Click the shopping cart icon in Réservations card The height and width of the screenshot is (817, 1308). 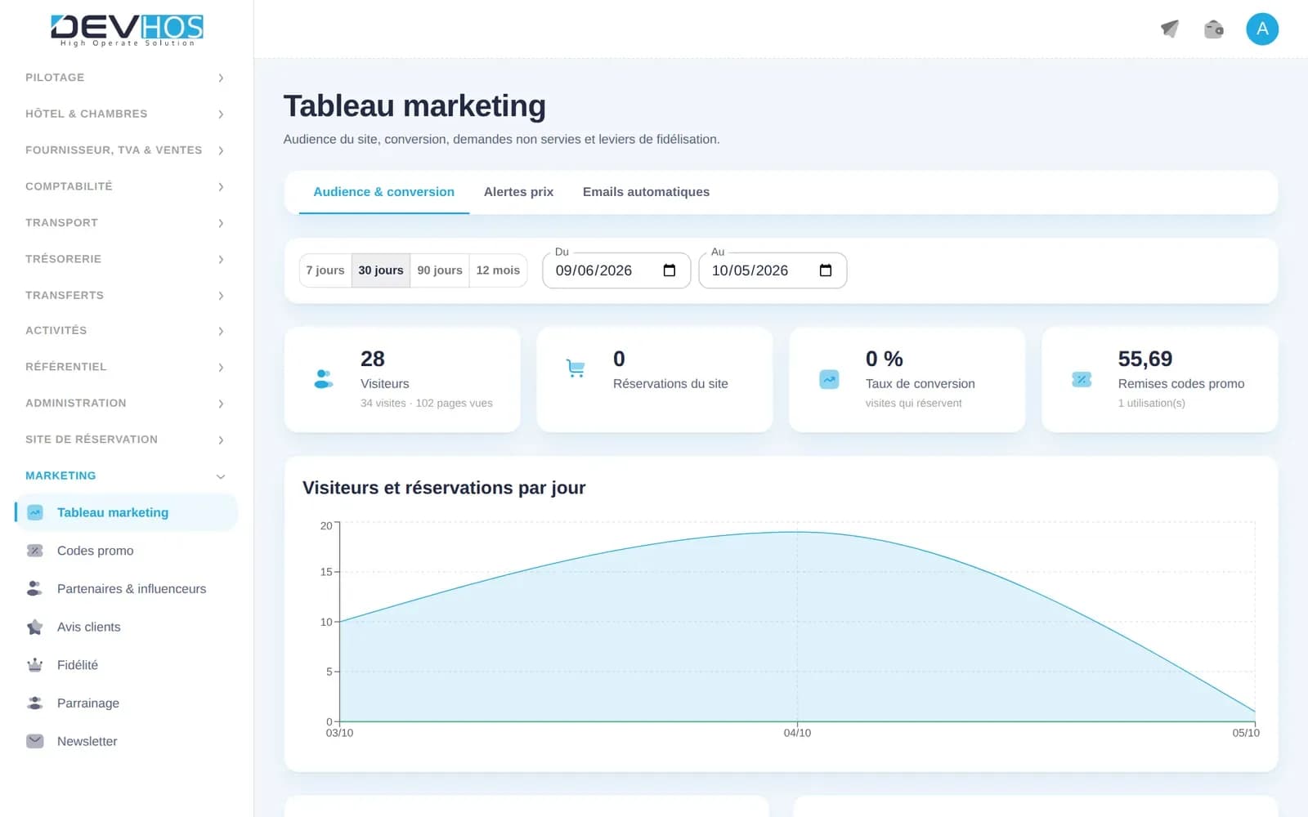point(576,368)
